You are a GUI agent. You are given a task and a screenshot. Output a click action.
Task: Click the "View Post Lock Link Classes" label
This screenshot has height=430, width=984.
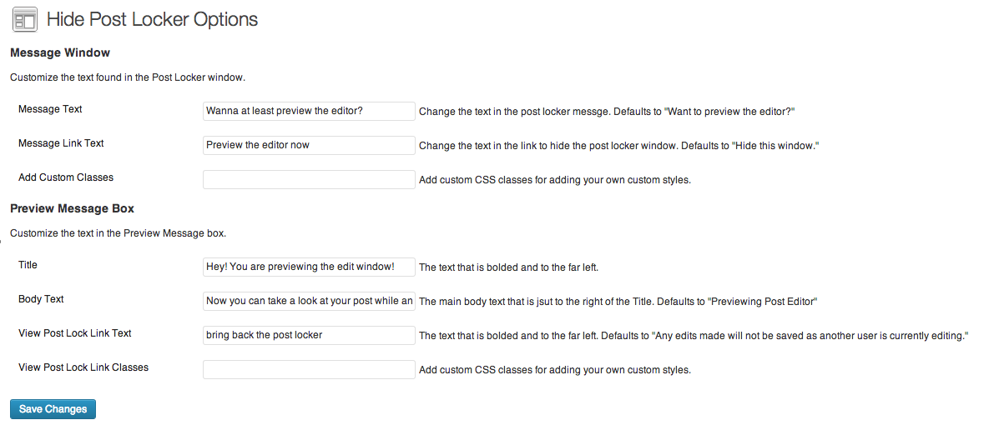coord(83,367)
